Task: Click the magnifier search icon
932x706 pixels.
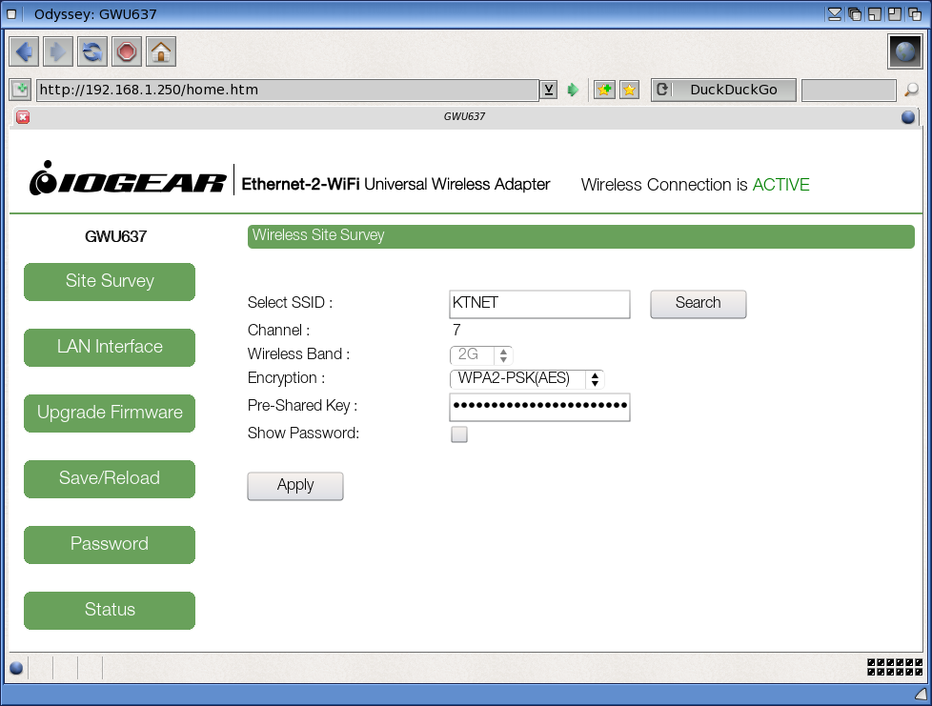Action: pos(911,90)
